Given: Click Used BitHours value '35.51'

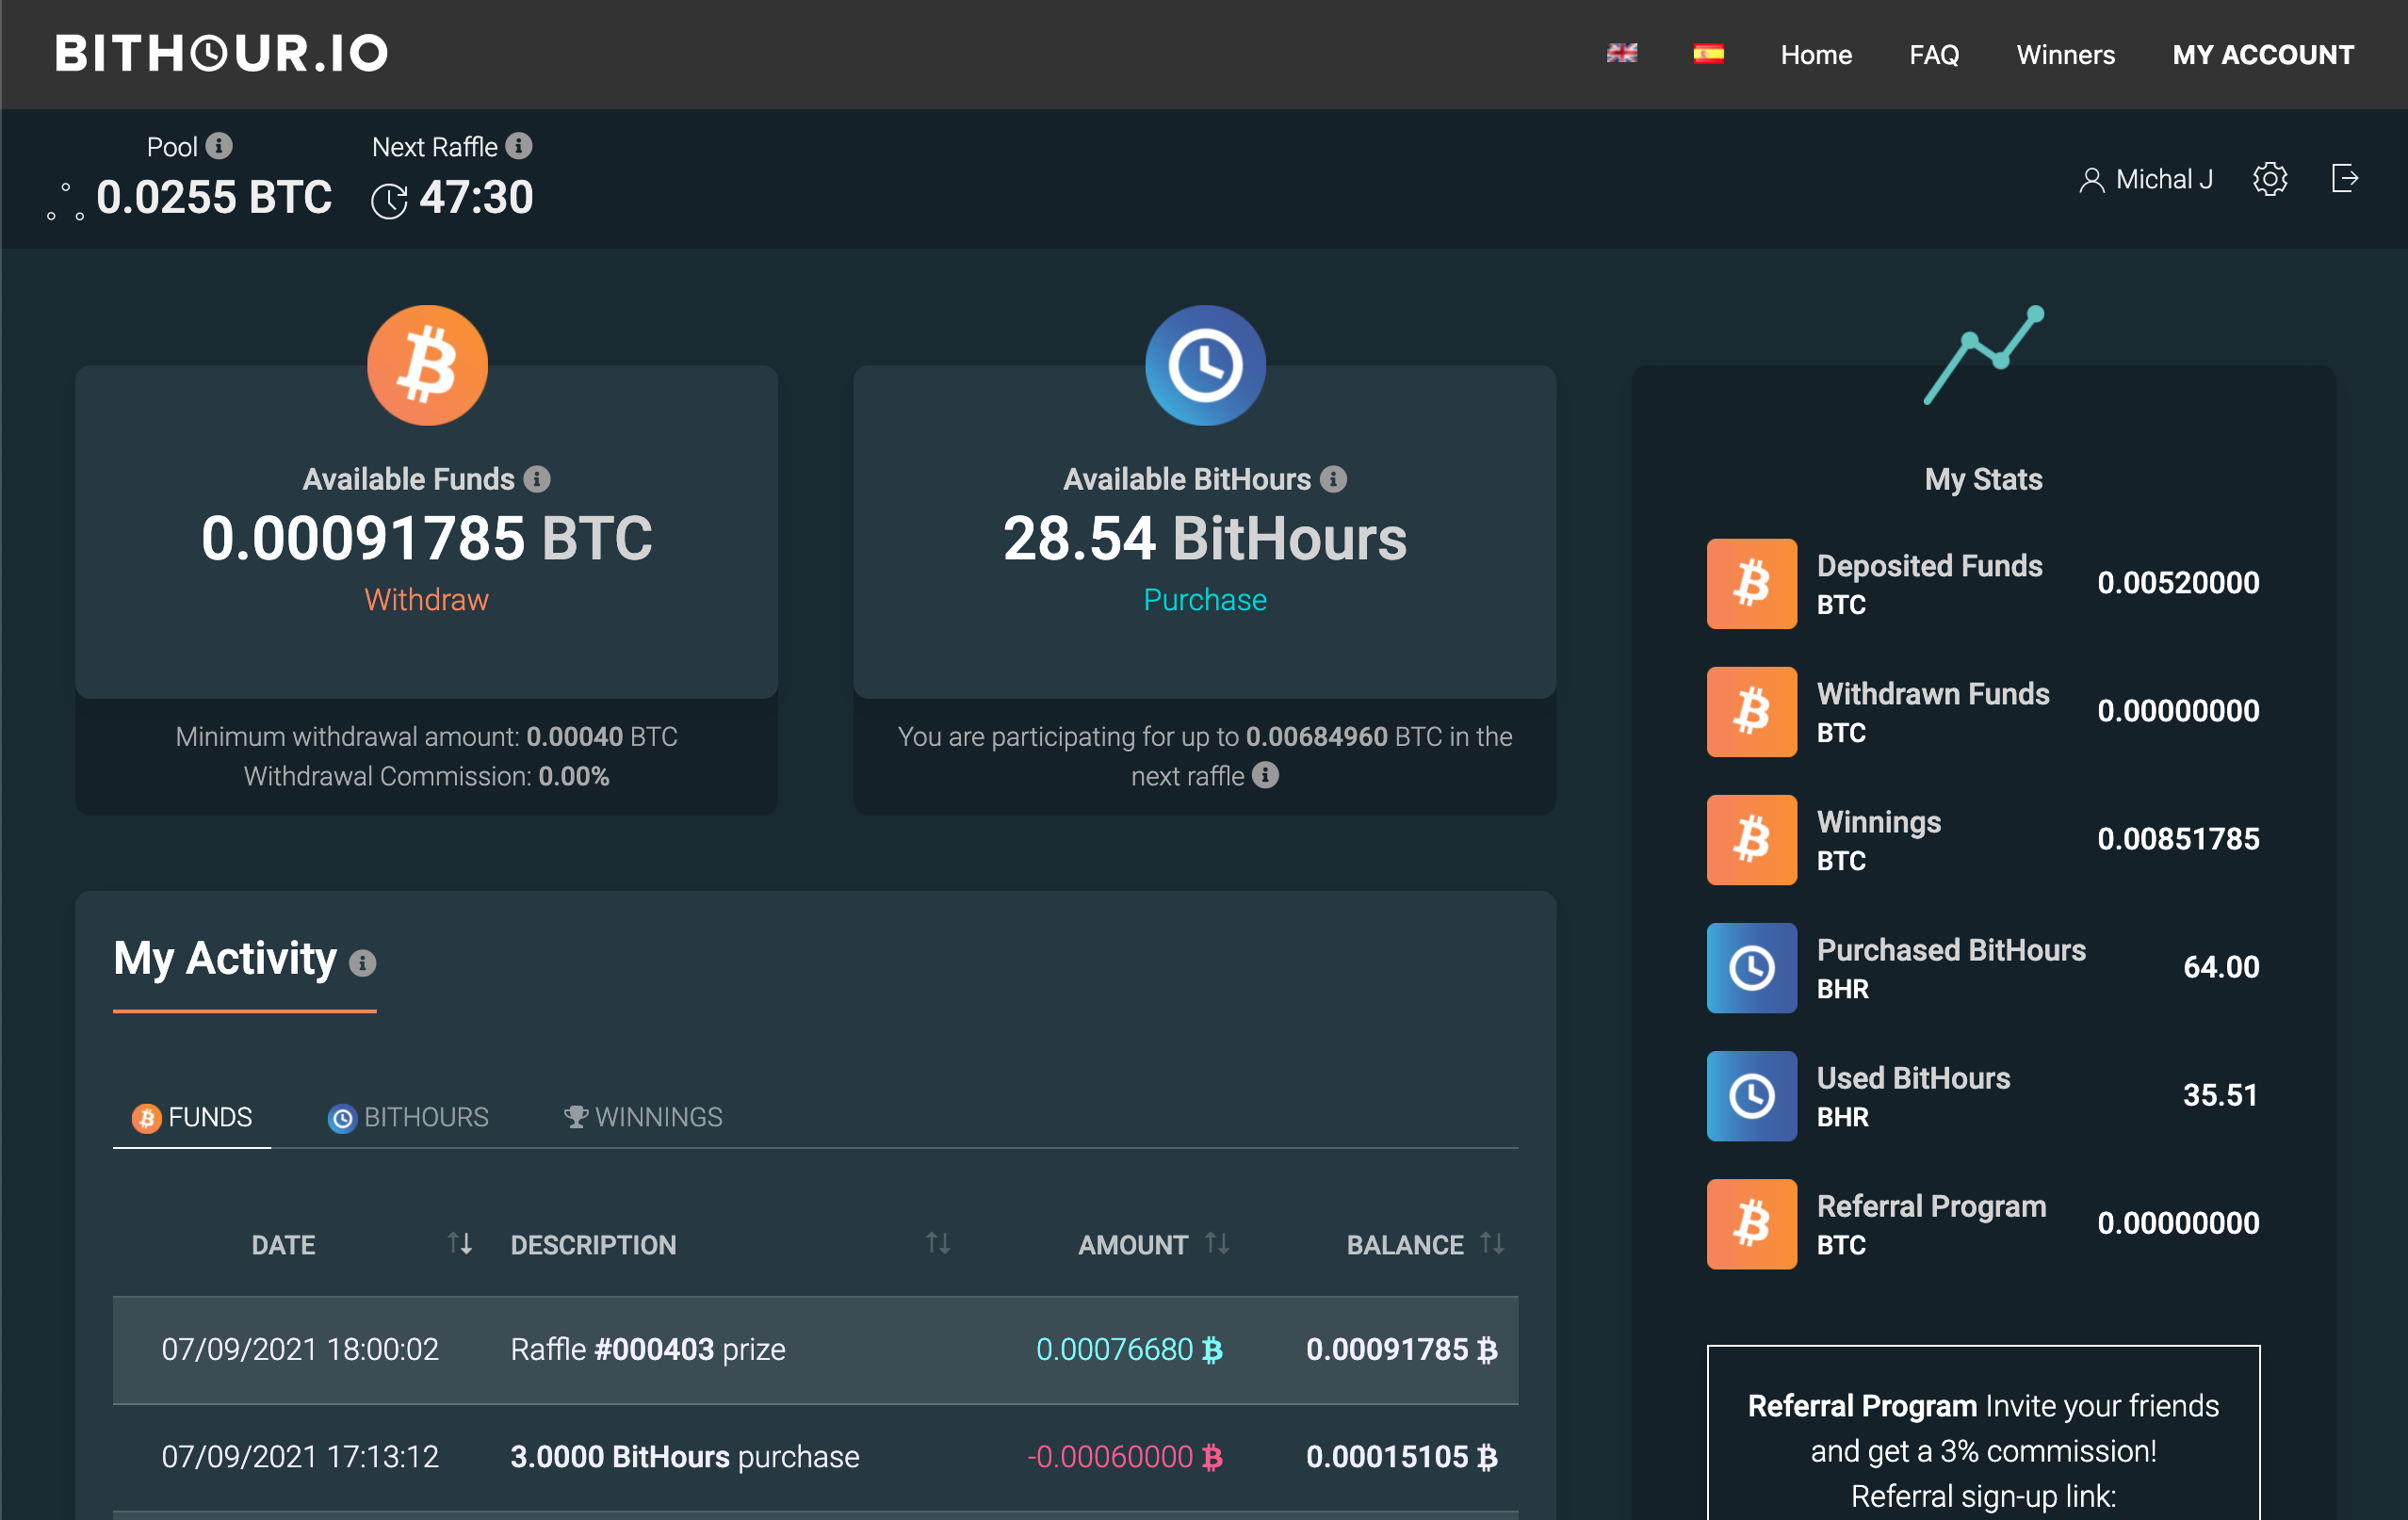Looking at the screenshot, I should tap(2221, 1095).
